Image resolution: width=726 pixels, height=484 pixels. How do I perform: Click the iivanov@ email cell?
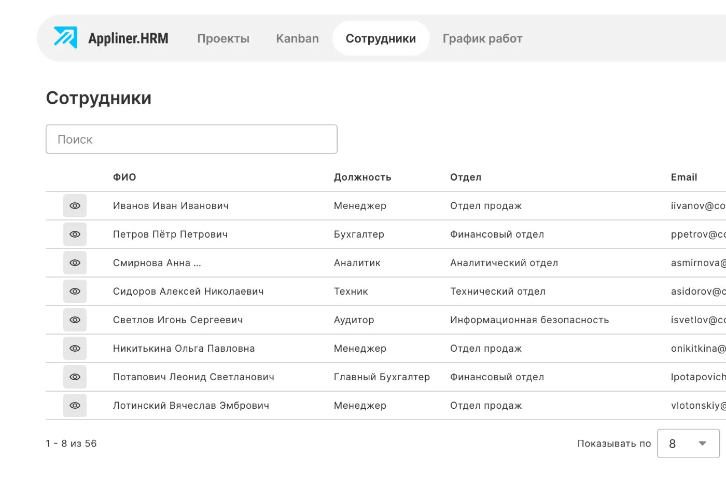pyautogui.click(x=698, y=206)
